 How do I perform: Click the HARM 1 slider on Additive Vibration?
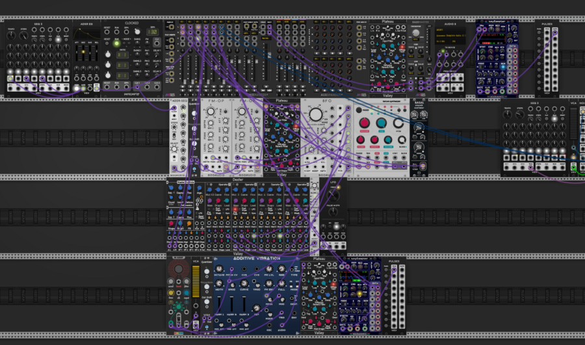pyautogui.click(x=220, y=304)
